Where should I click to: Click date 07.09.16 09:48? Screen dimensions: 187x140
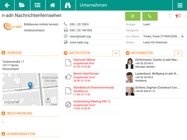click(82, 67)
